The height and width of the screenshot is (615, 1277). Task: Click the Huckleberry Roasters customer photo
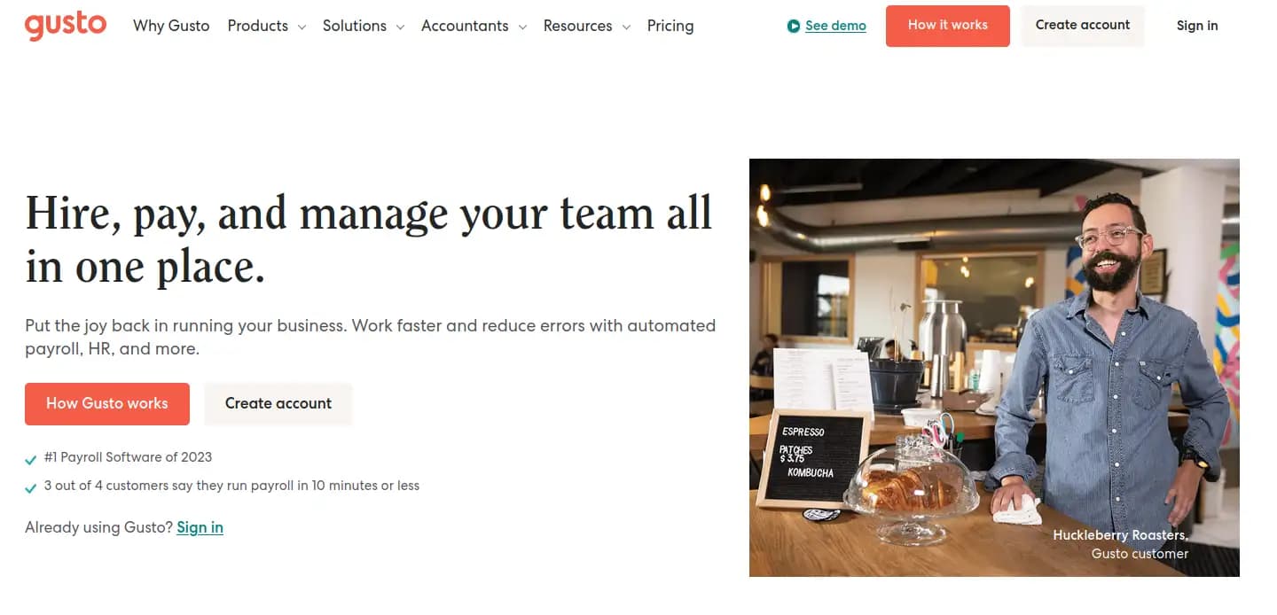(x=994, y=368)
